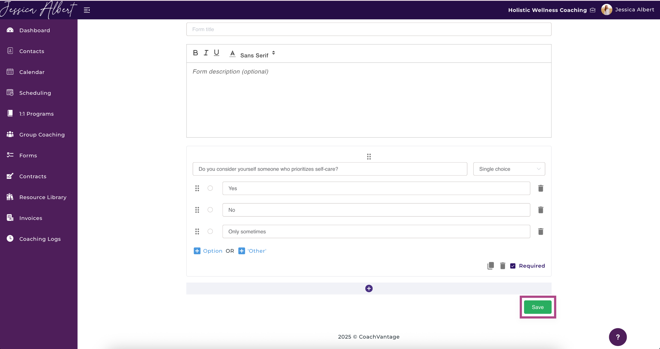Click the briefcase icon beside Holistic Wellness Coaching
This screenshot has height=349, width=660.
593,10
